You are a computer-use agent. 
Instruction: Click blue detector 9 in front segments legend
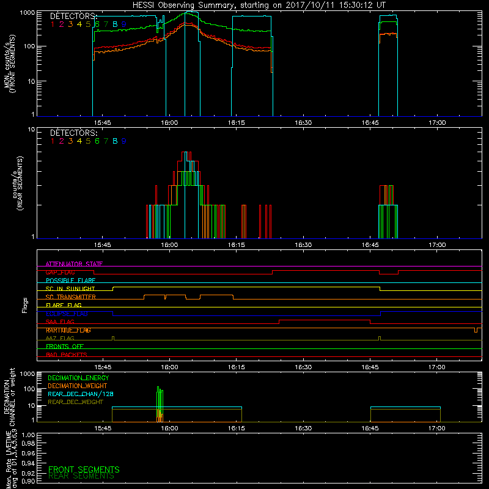(x=124, y=24)
